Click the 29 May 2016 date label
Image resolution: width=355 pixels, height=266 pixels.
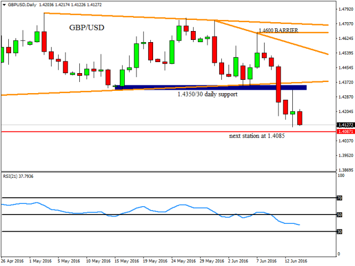[212, 261]
